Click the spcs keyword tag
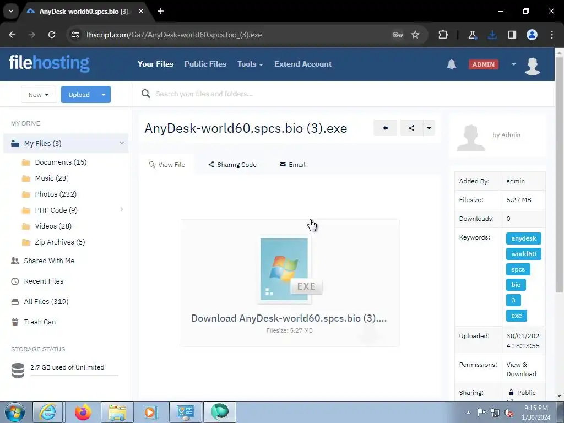This screenshot has width=564, height=423. [518, 269]
